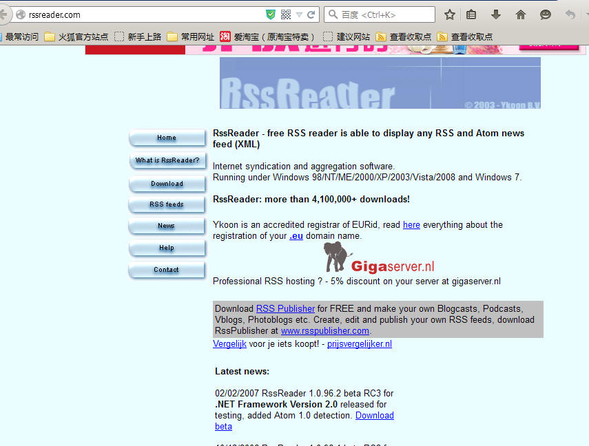Click the Home navigation button

167,138
